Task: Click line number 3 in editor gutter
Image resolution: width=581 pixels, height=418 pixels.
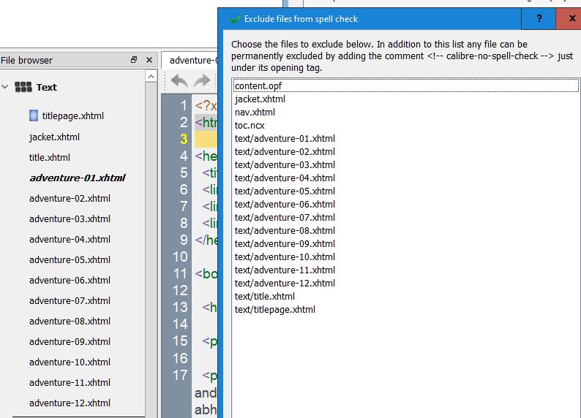Action: 184,139
